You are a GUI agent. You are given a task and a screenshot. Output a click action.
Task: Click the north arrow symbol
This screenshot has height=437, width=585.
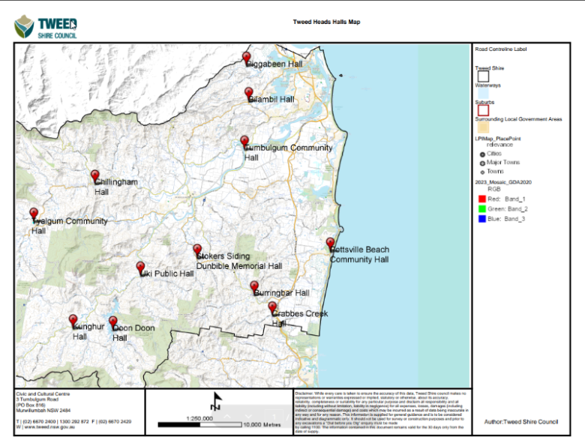coord(216,401)
